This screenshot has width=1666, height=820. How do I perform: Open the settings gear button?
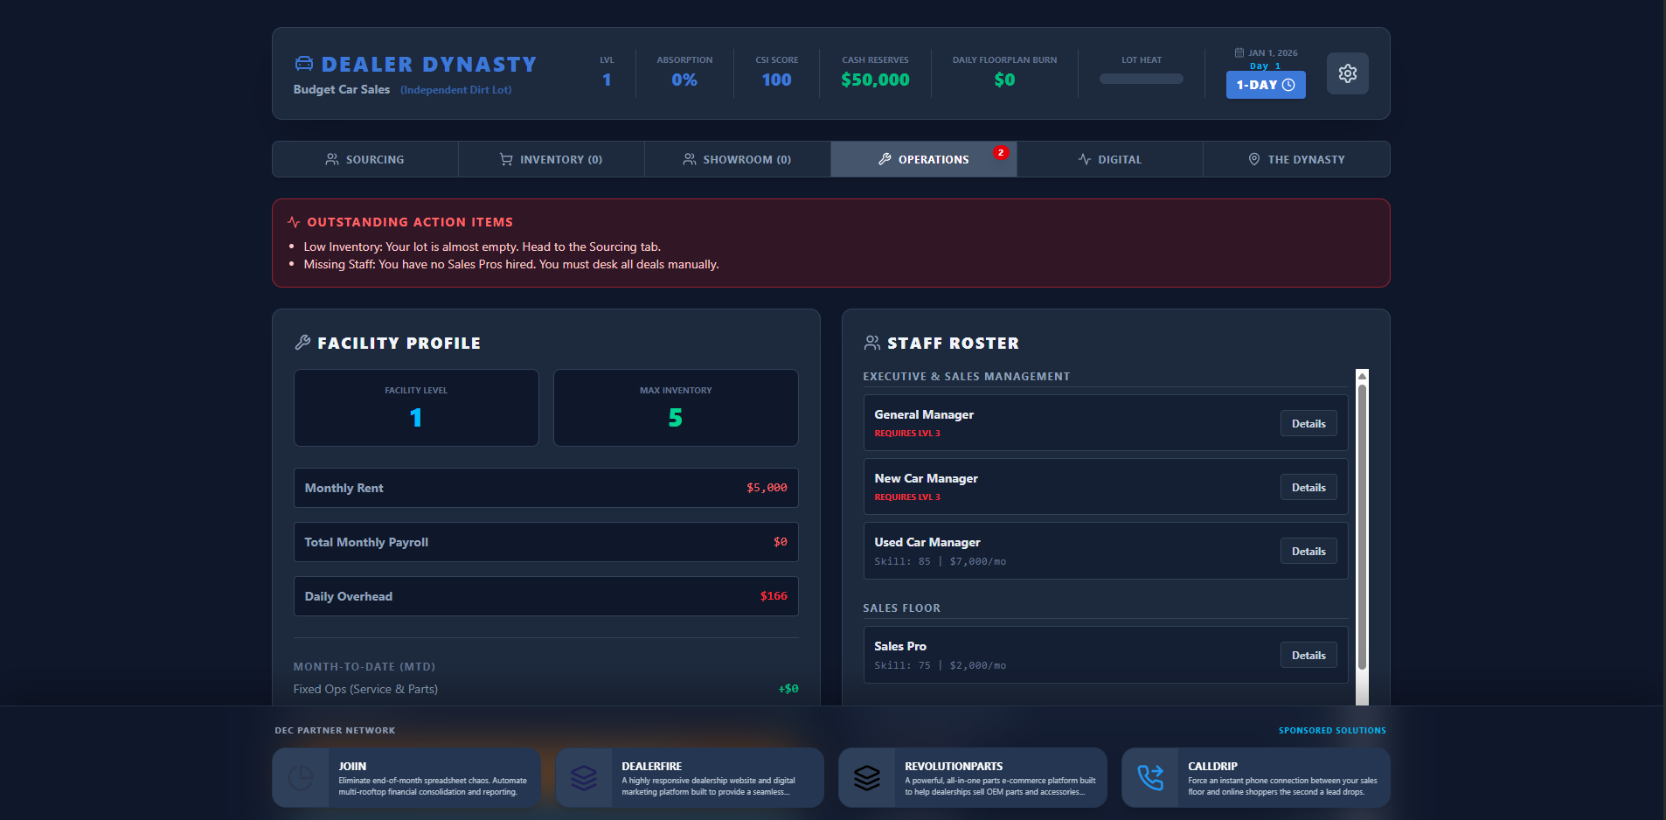[x=1347, y=73]
